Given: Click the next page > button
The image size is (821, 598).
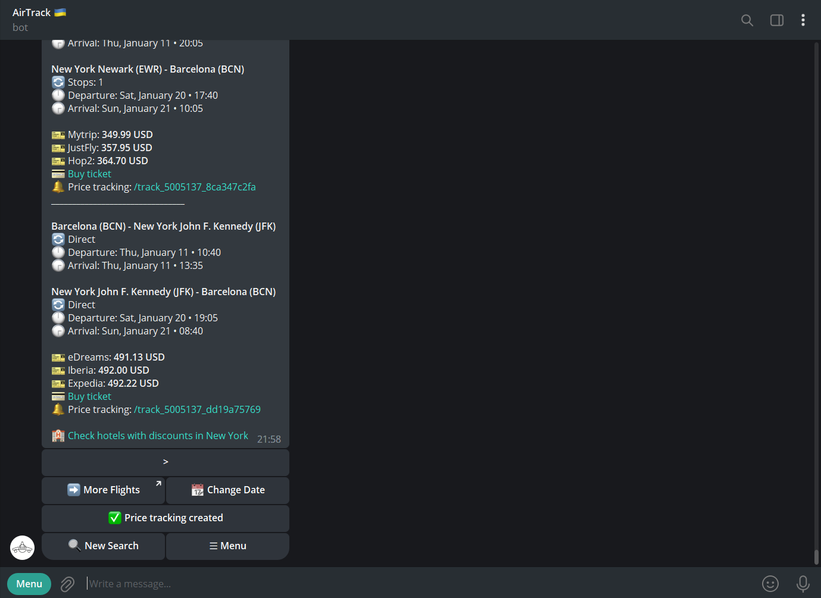Looking at the screenshot, I should point(166,462).
